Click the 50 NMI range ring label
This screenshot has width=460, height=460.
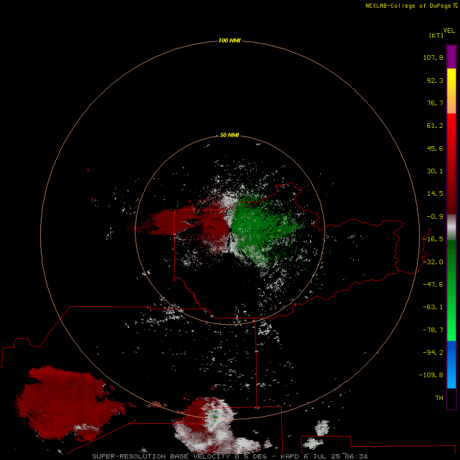(x=229, y=135)
